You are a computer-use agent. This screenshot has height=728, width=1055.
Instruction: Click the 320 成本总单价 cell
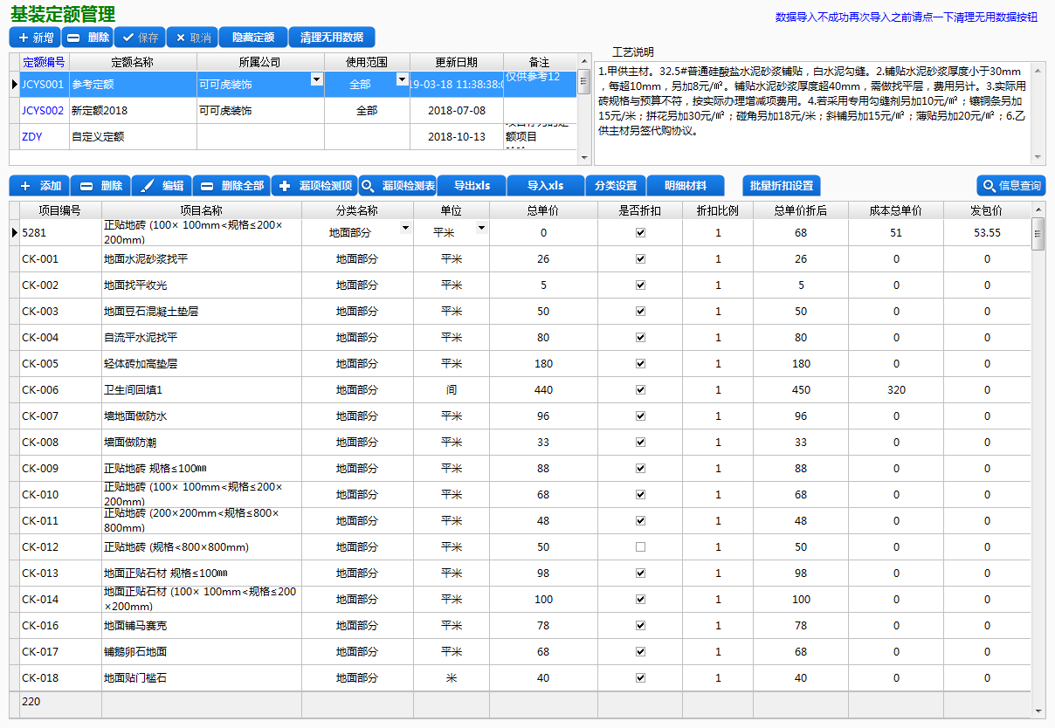(896, 390)
